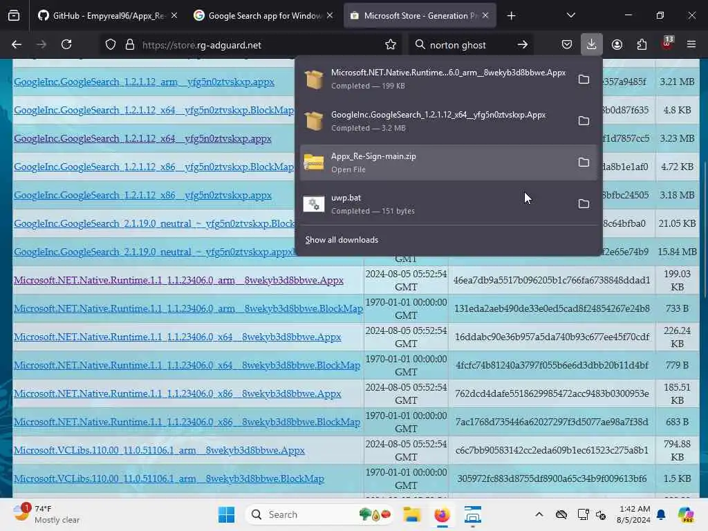The width and height of the screenshot is (708, 531).
Task: Click Show all downloads
Action: coord(342,240)
